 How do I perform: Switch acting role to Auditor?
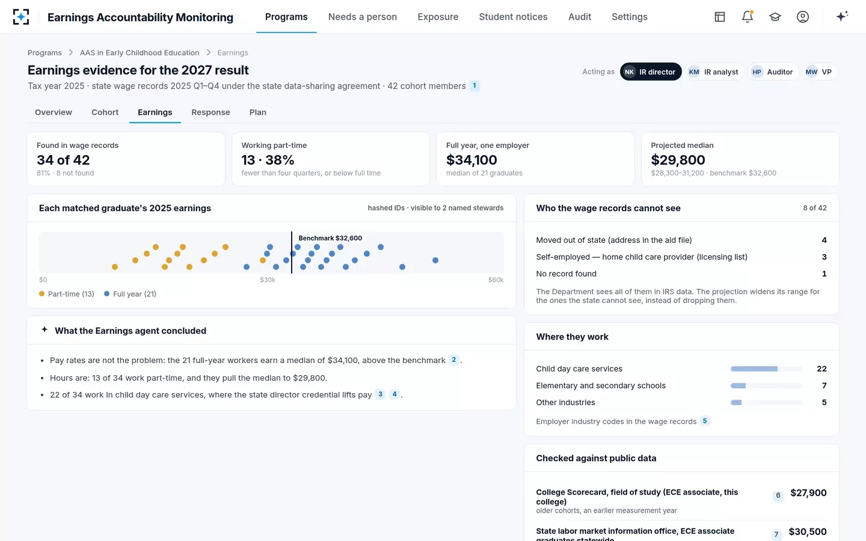click(773, 72)
